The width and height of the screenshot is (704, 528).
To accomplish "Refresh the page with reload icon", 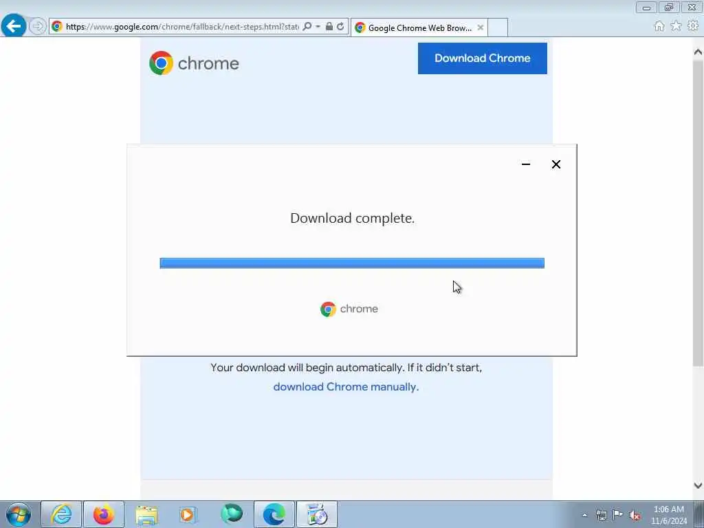I will [x=340, y=27].
